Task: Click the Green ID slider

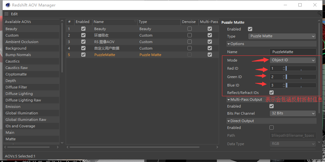Action: pyautogui.click(x=301, y=77)
